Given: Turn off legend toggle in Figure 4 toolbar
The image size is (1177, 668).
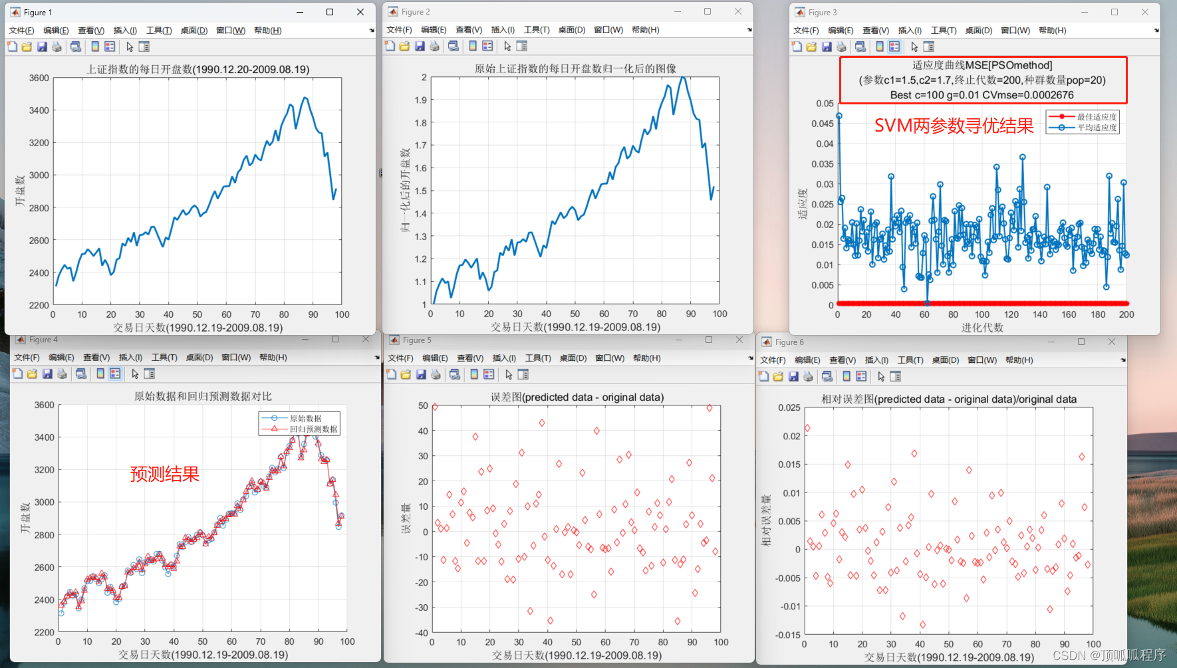Looking at the screenshot, I should pos(115,374).
